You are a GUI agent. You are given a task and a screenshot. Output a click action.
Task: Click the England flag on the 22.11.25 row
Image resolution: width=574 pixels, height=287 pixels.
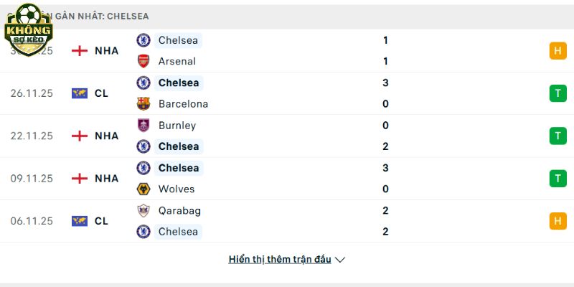click(x=80, y=136)
